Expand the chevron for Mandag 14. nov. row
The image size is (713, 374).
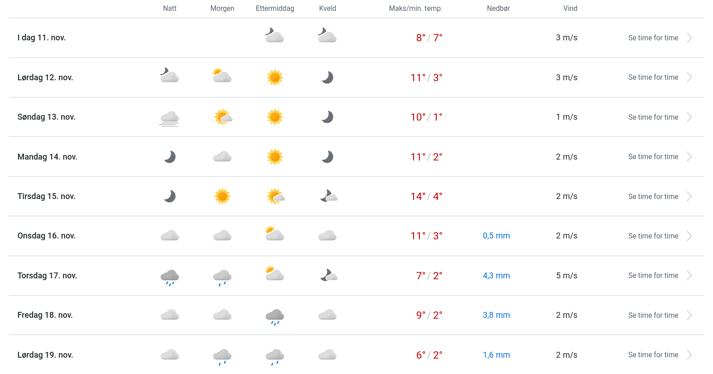(x=689, y=157)
